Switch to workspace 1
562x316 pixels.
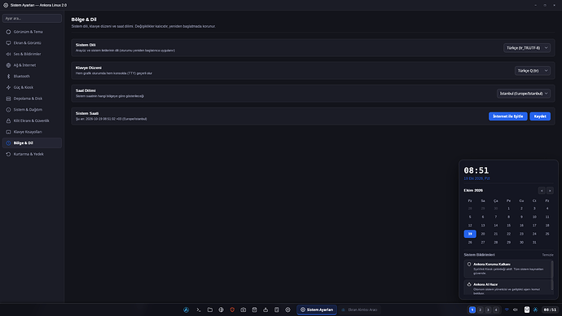point(472,310)
